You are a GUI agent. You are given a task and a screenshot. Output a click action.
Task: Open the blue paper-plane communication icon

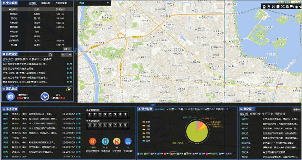pos(45,96)
